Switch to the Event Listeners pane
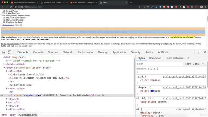 pos(175,58)
